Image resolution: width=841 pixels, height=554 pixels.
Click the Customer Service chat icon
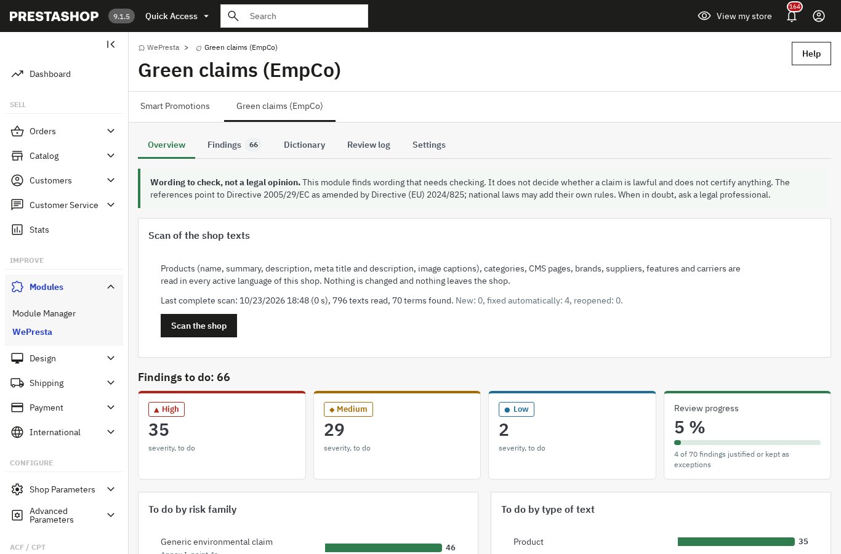[x=17, y=205]
